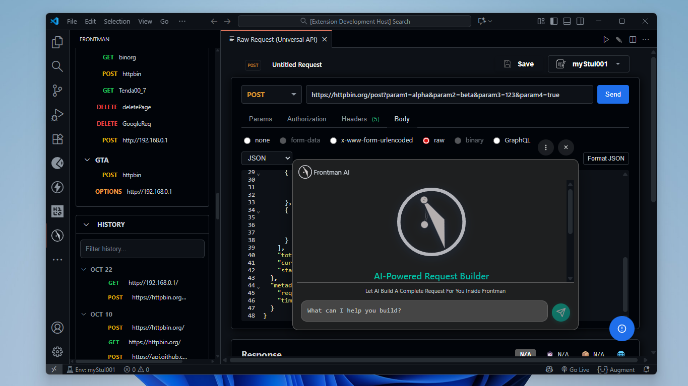Toggle primary side bar layout icon
Viewport: 688px width, 386px height.
tap(554, 21)
